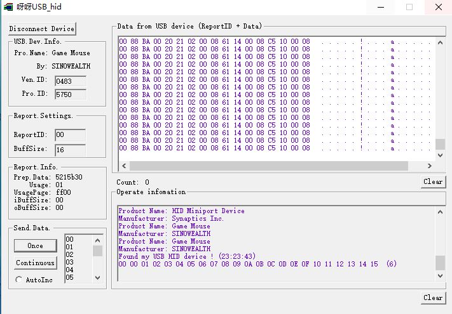Click data log right scroll arrow
This screenshot has width=452, height=314.
point(430,166)
